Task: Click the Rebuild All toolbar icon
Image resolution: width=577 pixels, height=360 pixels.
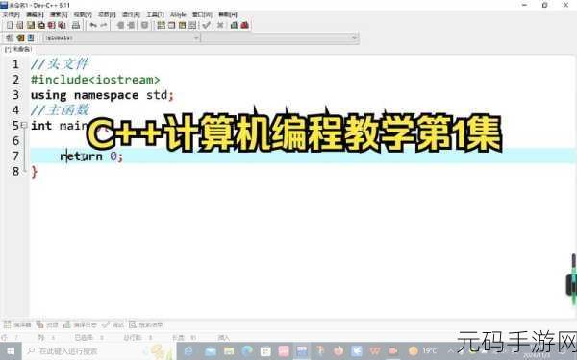Action: click(192, 25)
